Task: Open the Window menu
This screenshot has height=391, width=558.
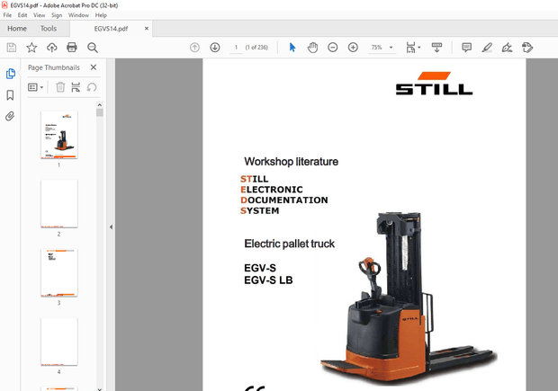Action: coord(78,15)
